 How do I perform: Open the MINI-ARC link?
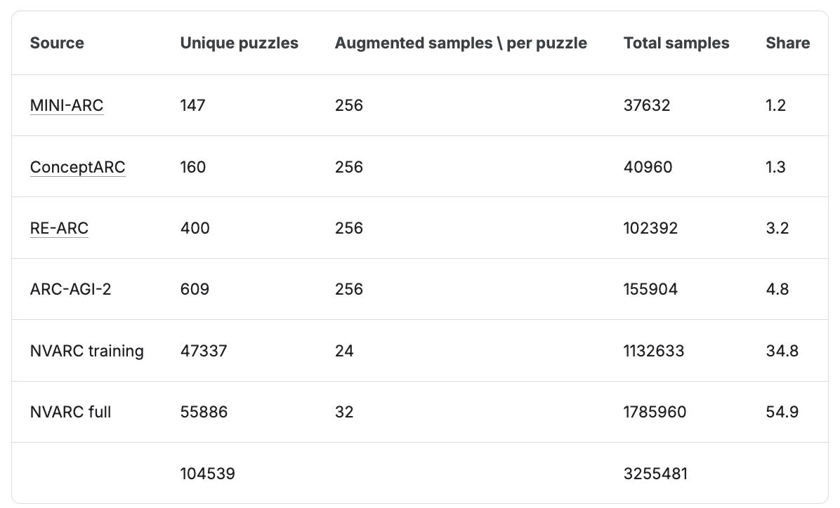pos(67,106)
